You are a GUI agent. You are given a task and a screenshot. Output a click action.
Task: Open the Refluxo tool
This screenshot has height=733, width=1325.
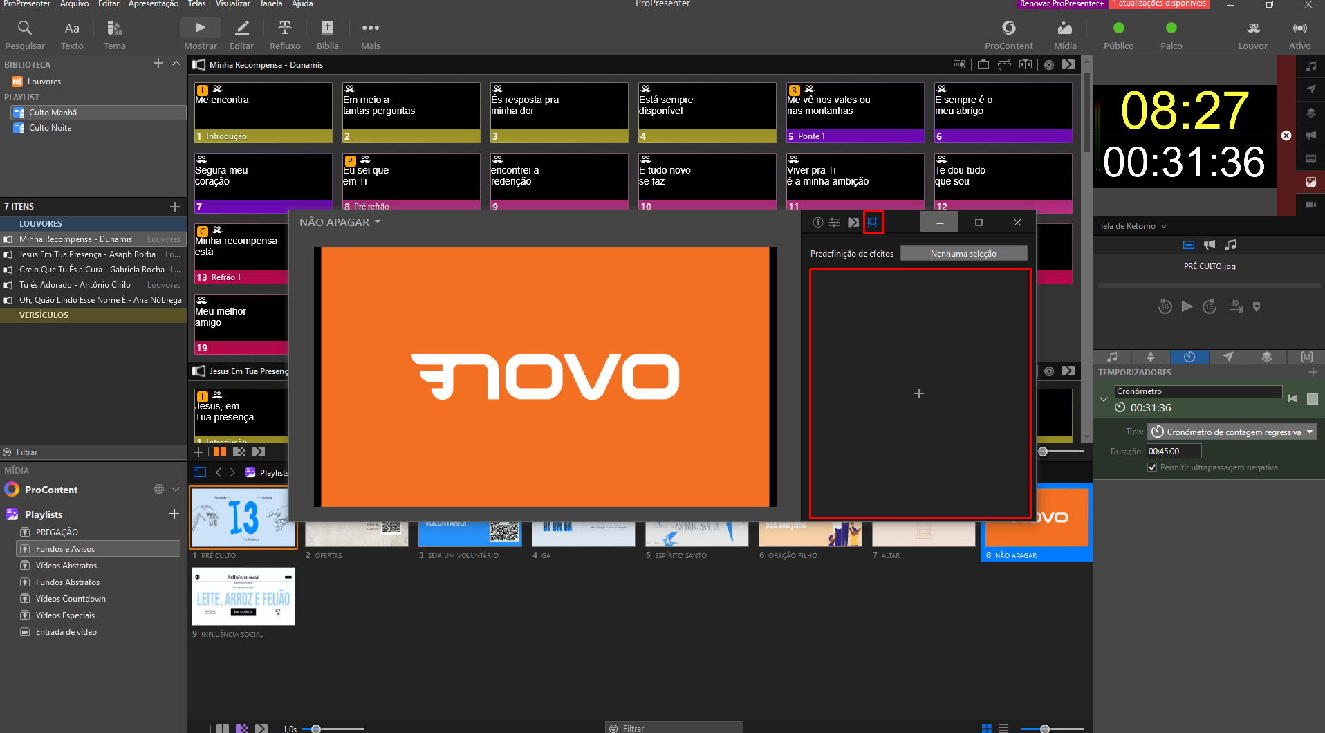click(285, 35)
